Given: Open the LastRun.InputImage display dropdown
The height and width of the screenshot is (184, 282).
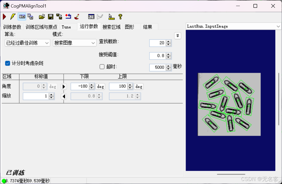Looking at the screenshot, I should 233,26.
